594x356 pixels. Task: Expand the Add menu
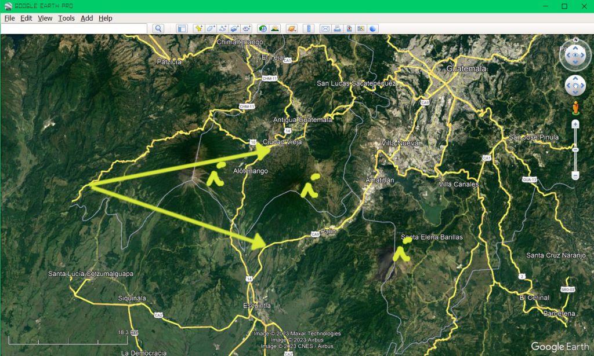click(86, 18)
